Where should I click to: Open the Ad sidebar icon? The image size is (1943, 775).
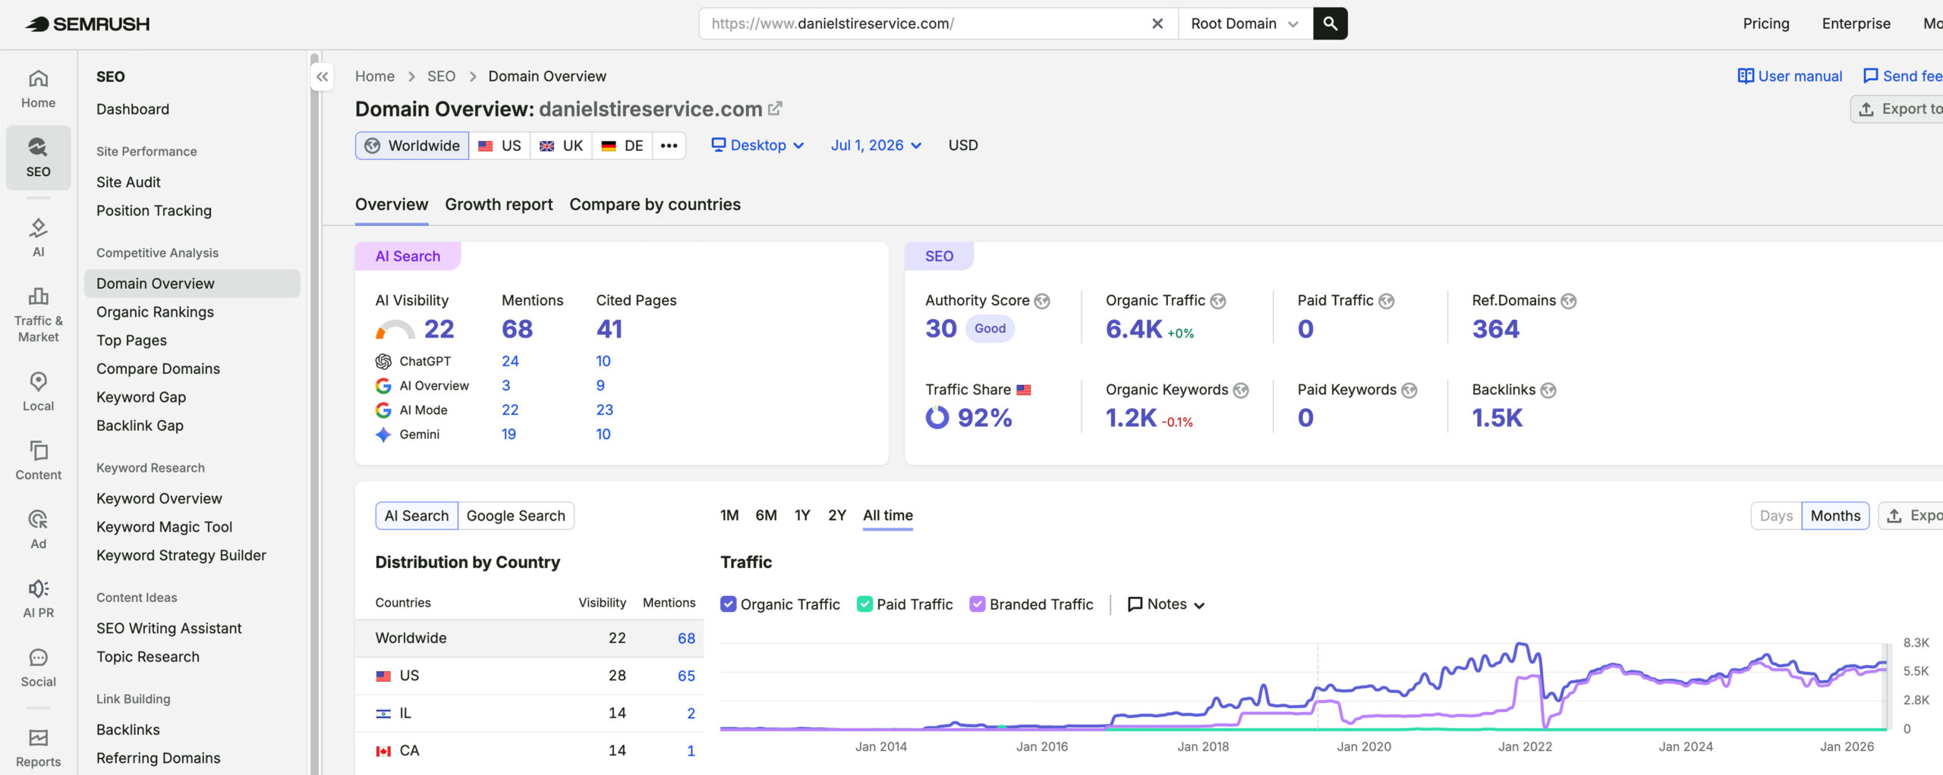pyautogui.click(x=38, y=529)
